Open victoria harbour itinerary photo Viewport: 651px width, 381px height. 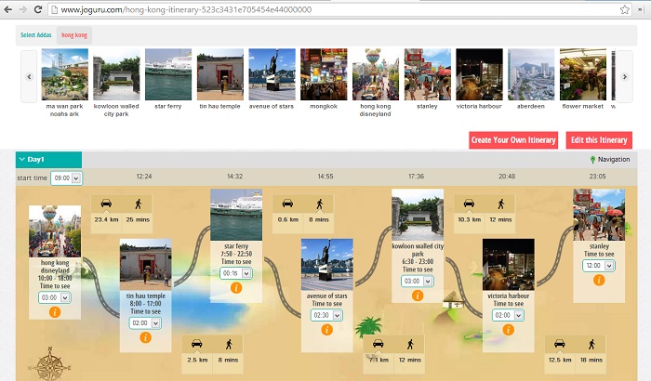coord(508,264)
